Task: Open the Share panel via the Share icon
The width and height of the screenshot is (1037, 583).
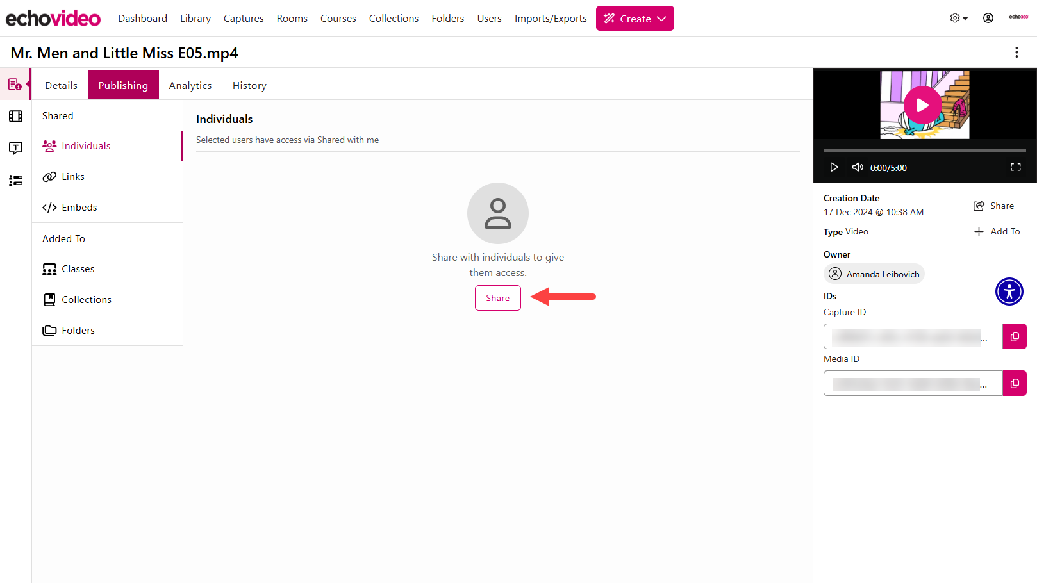Action: (x=979, y=205)
